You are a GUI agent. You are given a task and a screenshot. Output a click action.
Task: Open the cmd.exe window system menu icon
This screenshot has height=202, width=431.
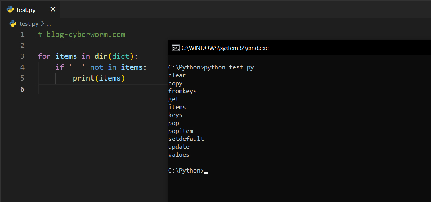(175, 48)
